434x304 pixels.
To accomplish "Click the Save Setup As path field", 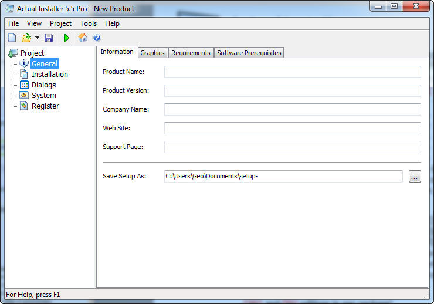I will (x=283, y=177).
